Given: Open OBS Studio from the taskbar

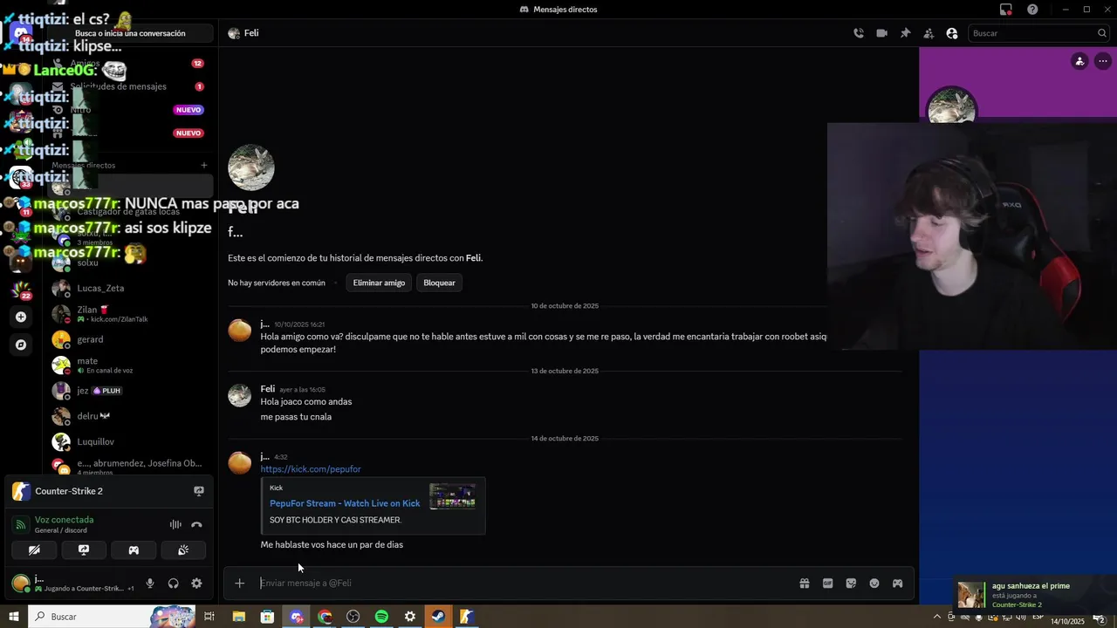Looking at the screenshot, I should 353,617.
